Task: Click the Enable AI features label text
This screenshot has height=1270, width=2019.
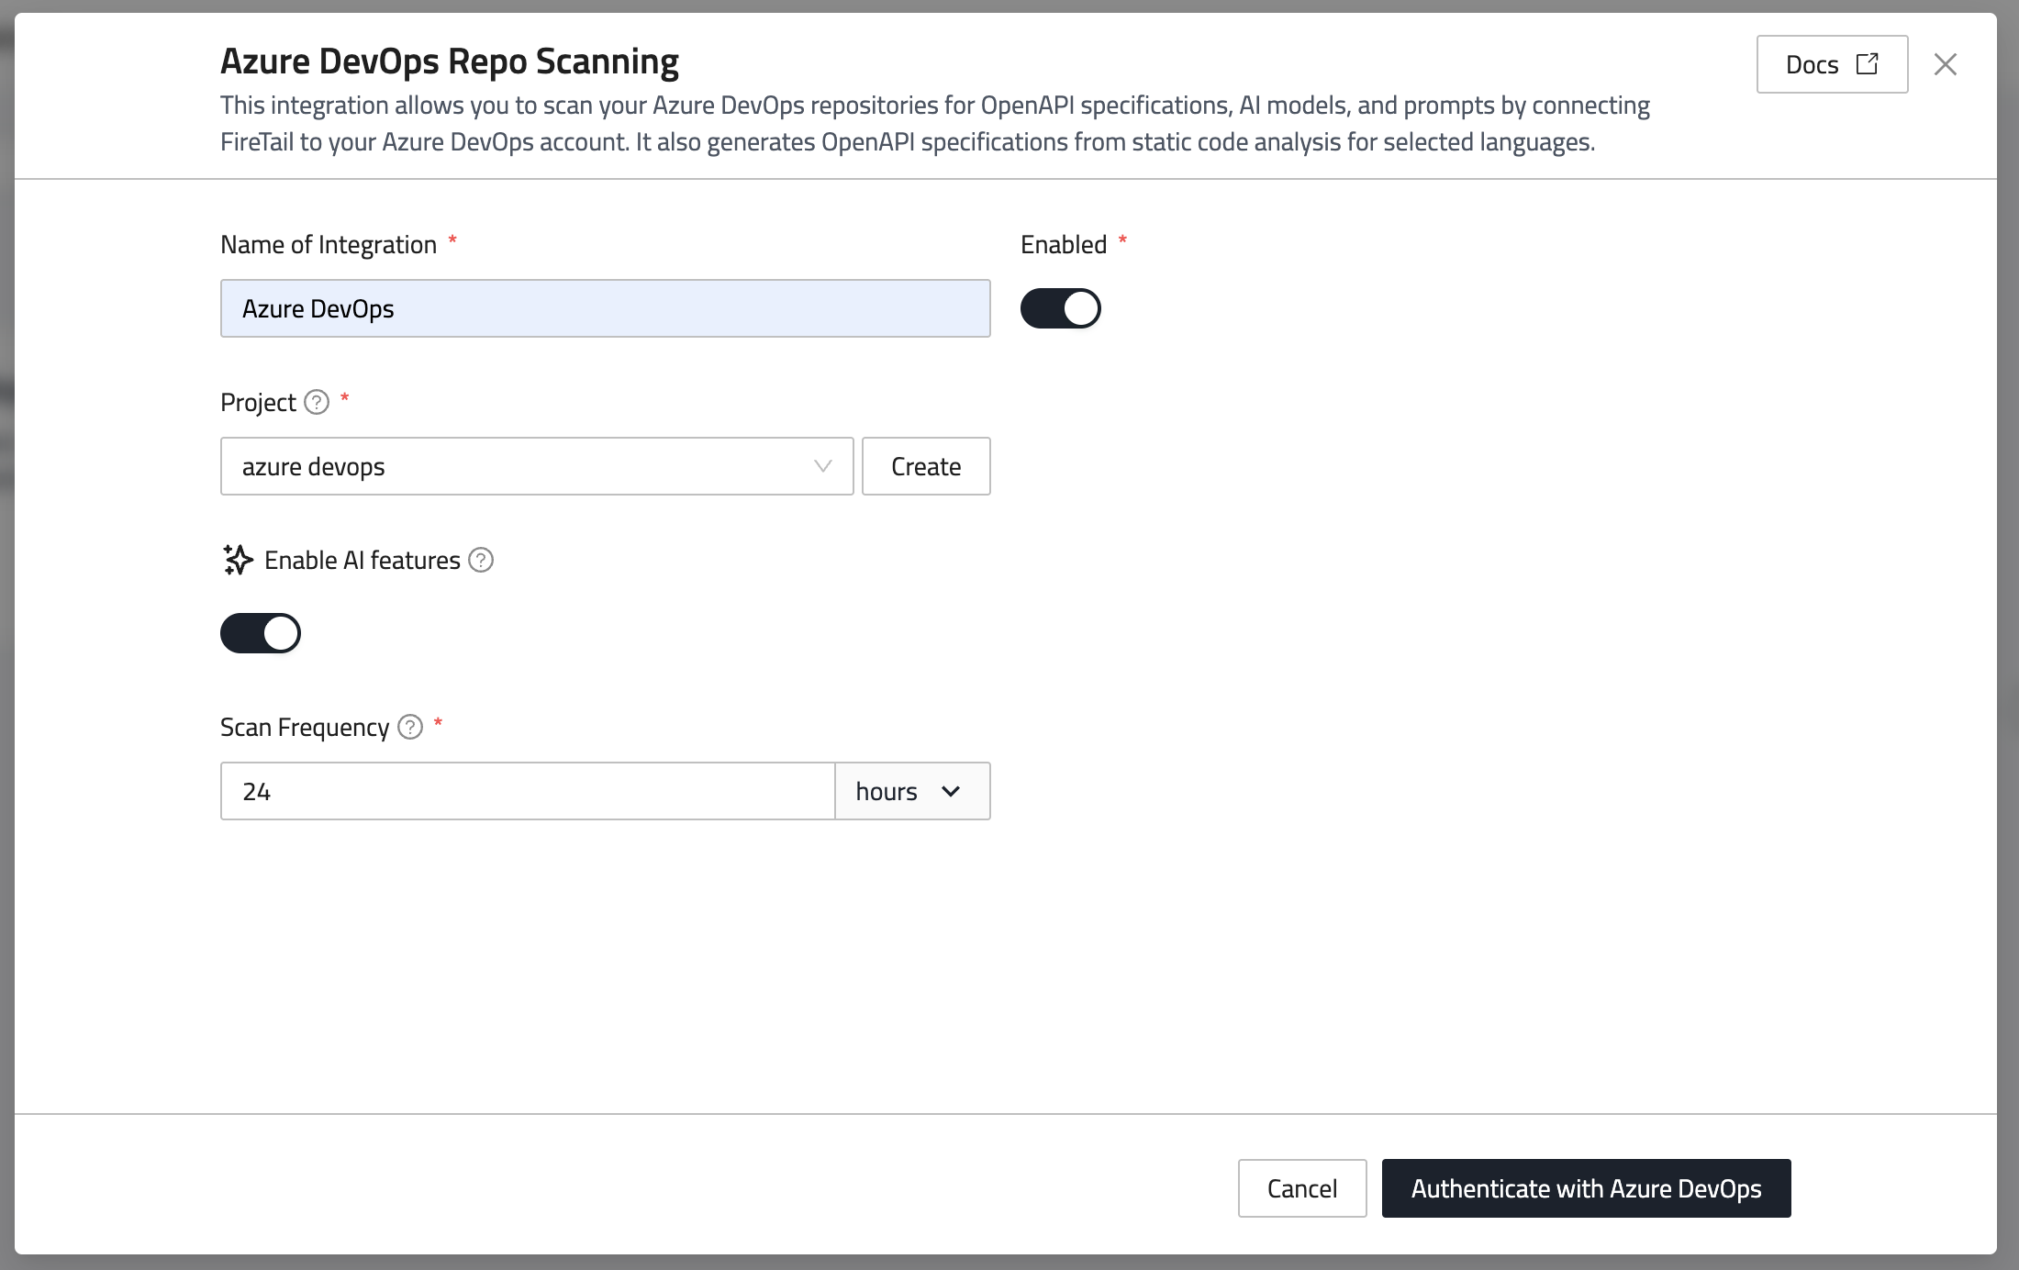Action: (362, 560)
